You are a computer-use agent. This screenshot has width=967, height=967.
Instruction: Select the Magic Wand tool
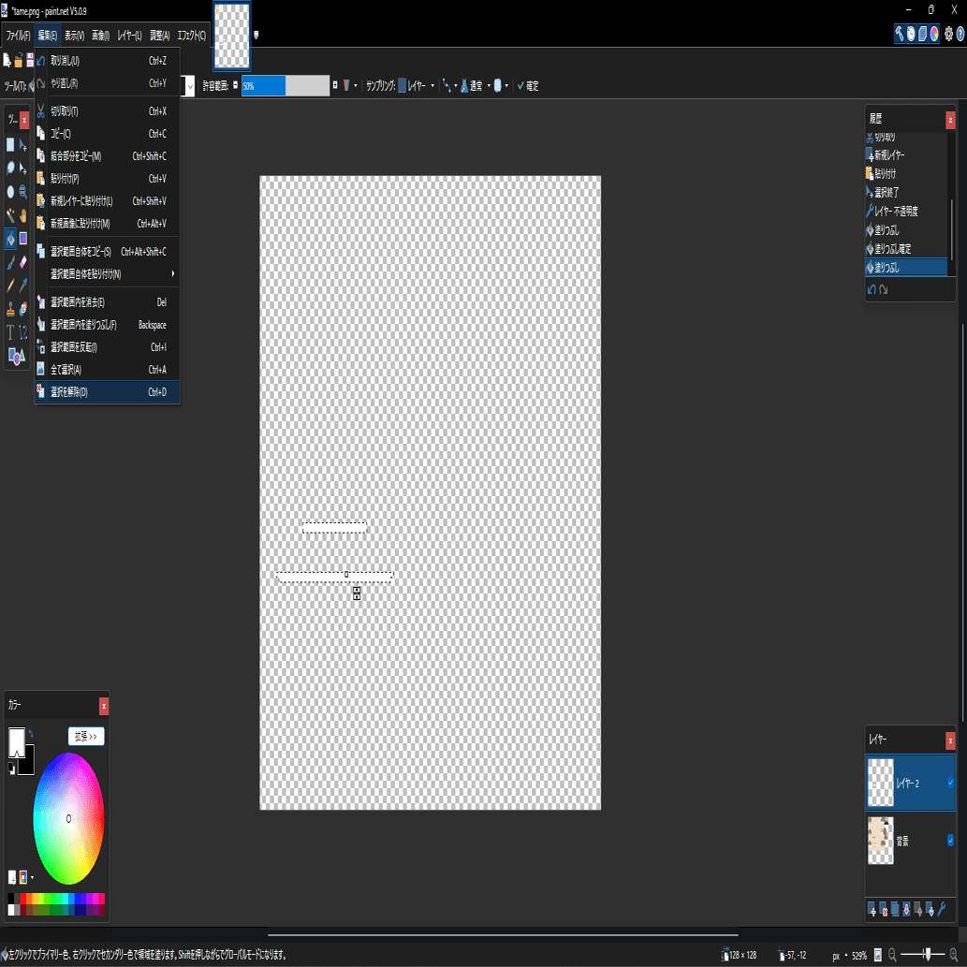(10, 215)
